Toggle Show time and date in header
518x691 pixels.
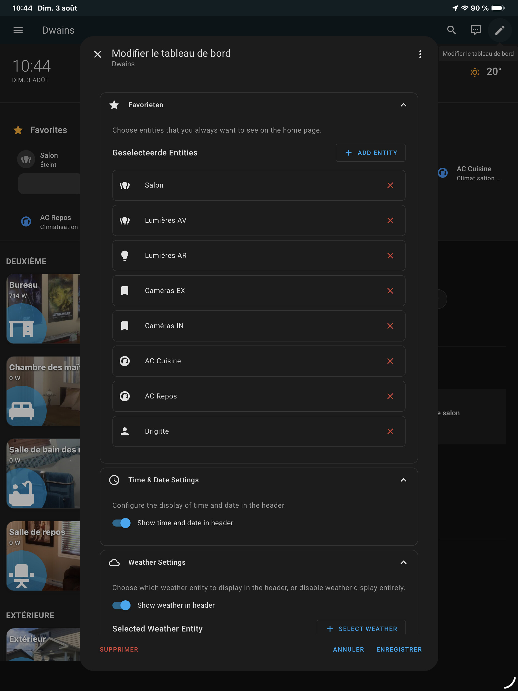[121, 523]
